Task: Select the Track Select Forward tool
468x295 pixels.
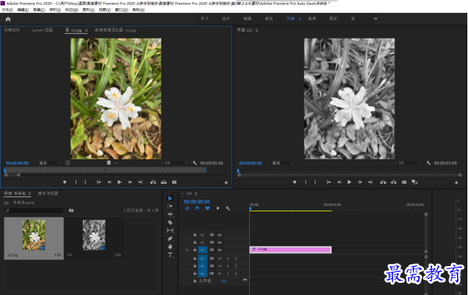Action: (170, 206)
